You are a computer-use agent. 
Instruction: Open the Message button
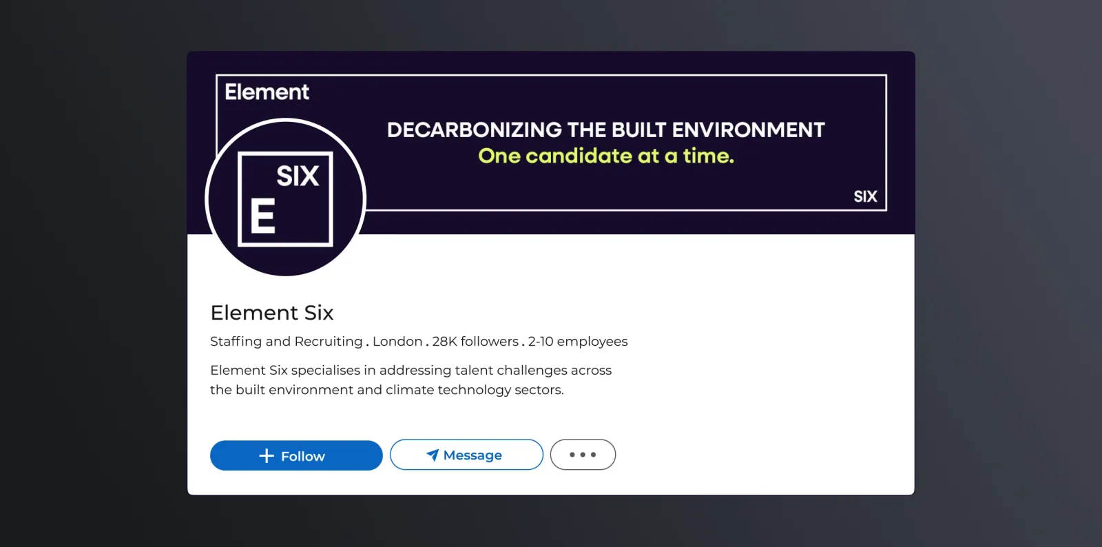(466, 455)
